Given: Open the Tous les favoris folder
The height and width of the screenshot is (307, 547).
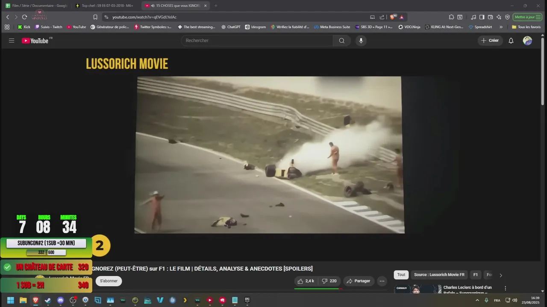Looking at the screenshot, I should tap(526, 27).
